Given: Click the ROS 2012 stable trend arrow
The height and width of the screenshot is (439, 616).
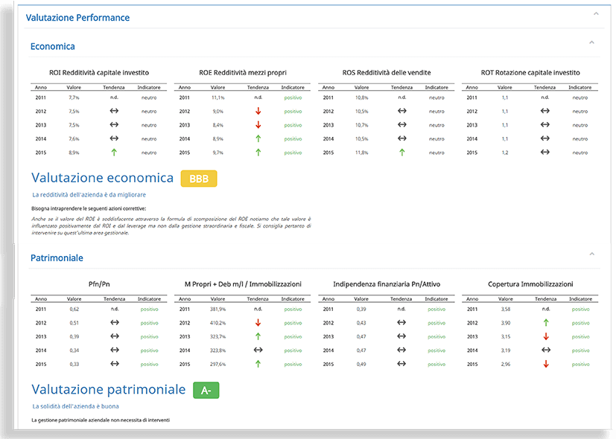Looking at the screenshot, I should [x=402, y=111].
